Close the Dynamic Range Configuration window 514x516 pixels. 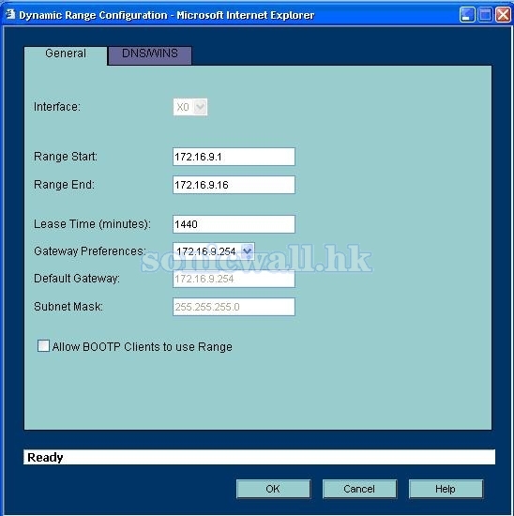coord(503,15)
